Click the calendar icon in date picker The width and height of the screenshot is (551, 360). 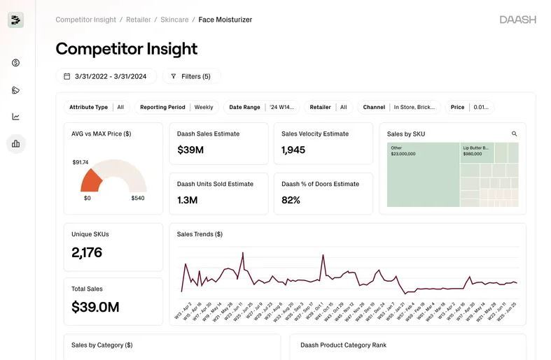[x=67, y=76]
